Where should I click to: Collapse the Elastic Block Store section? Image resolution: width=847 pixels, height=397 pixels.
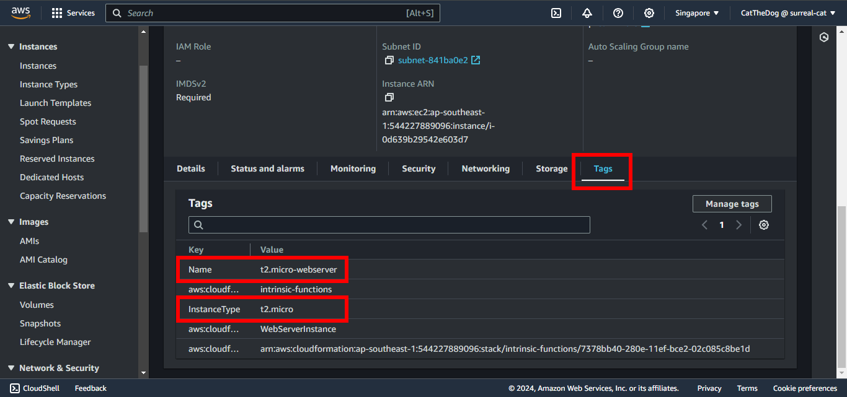(11, 286)
